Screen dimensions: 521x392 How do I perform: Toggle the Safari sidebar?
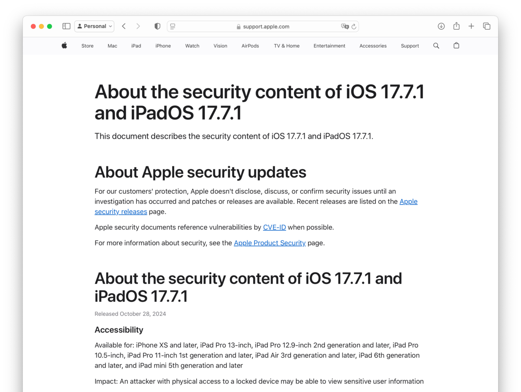coord(66,26)
